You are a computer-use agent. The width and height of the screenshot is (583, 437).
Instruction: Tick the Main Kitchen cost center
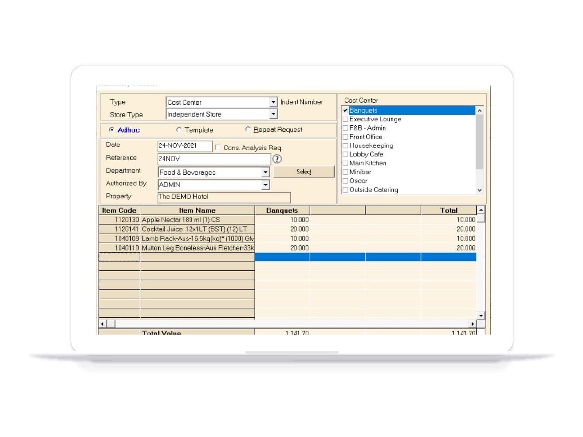click(345, 163)
